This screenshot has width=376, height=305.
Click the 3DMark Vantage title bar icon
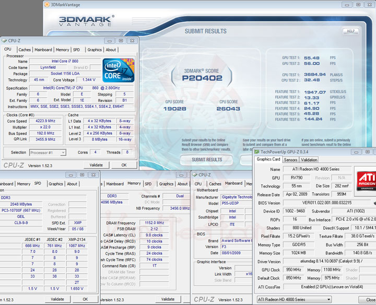point(47,5)
